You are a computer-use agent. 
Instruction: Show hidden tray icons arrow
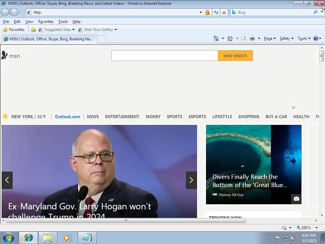tap(270, 238)
